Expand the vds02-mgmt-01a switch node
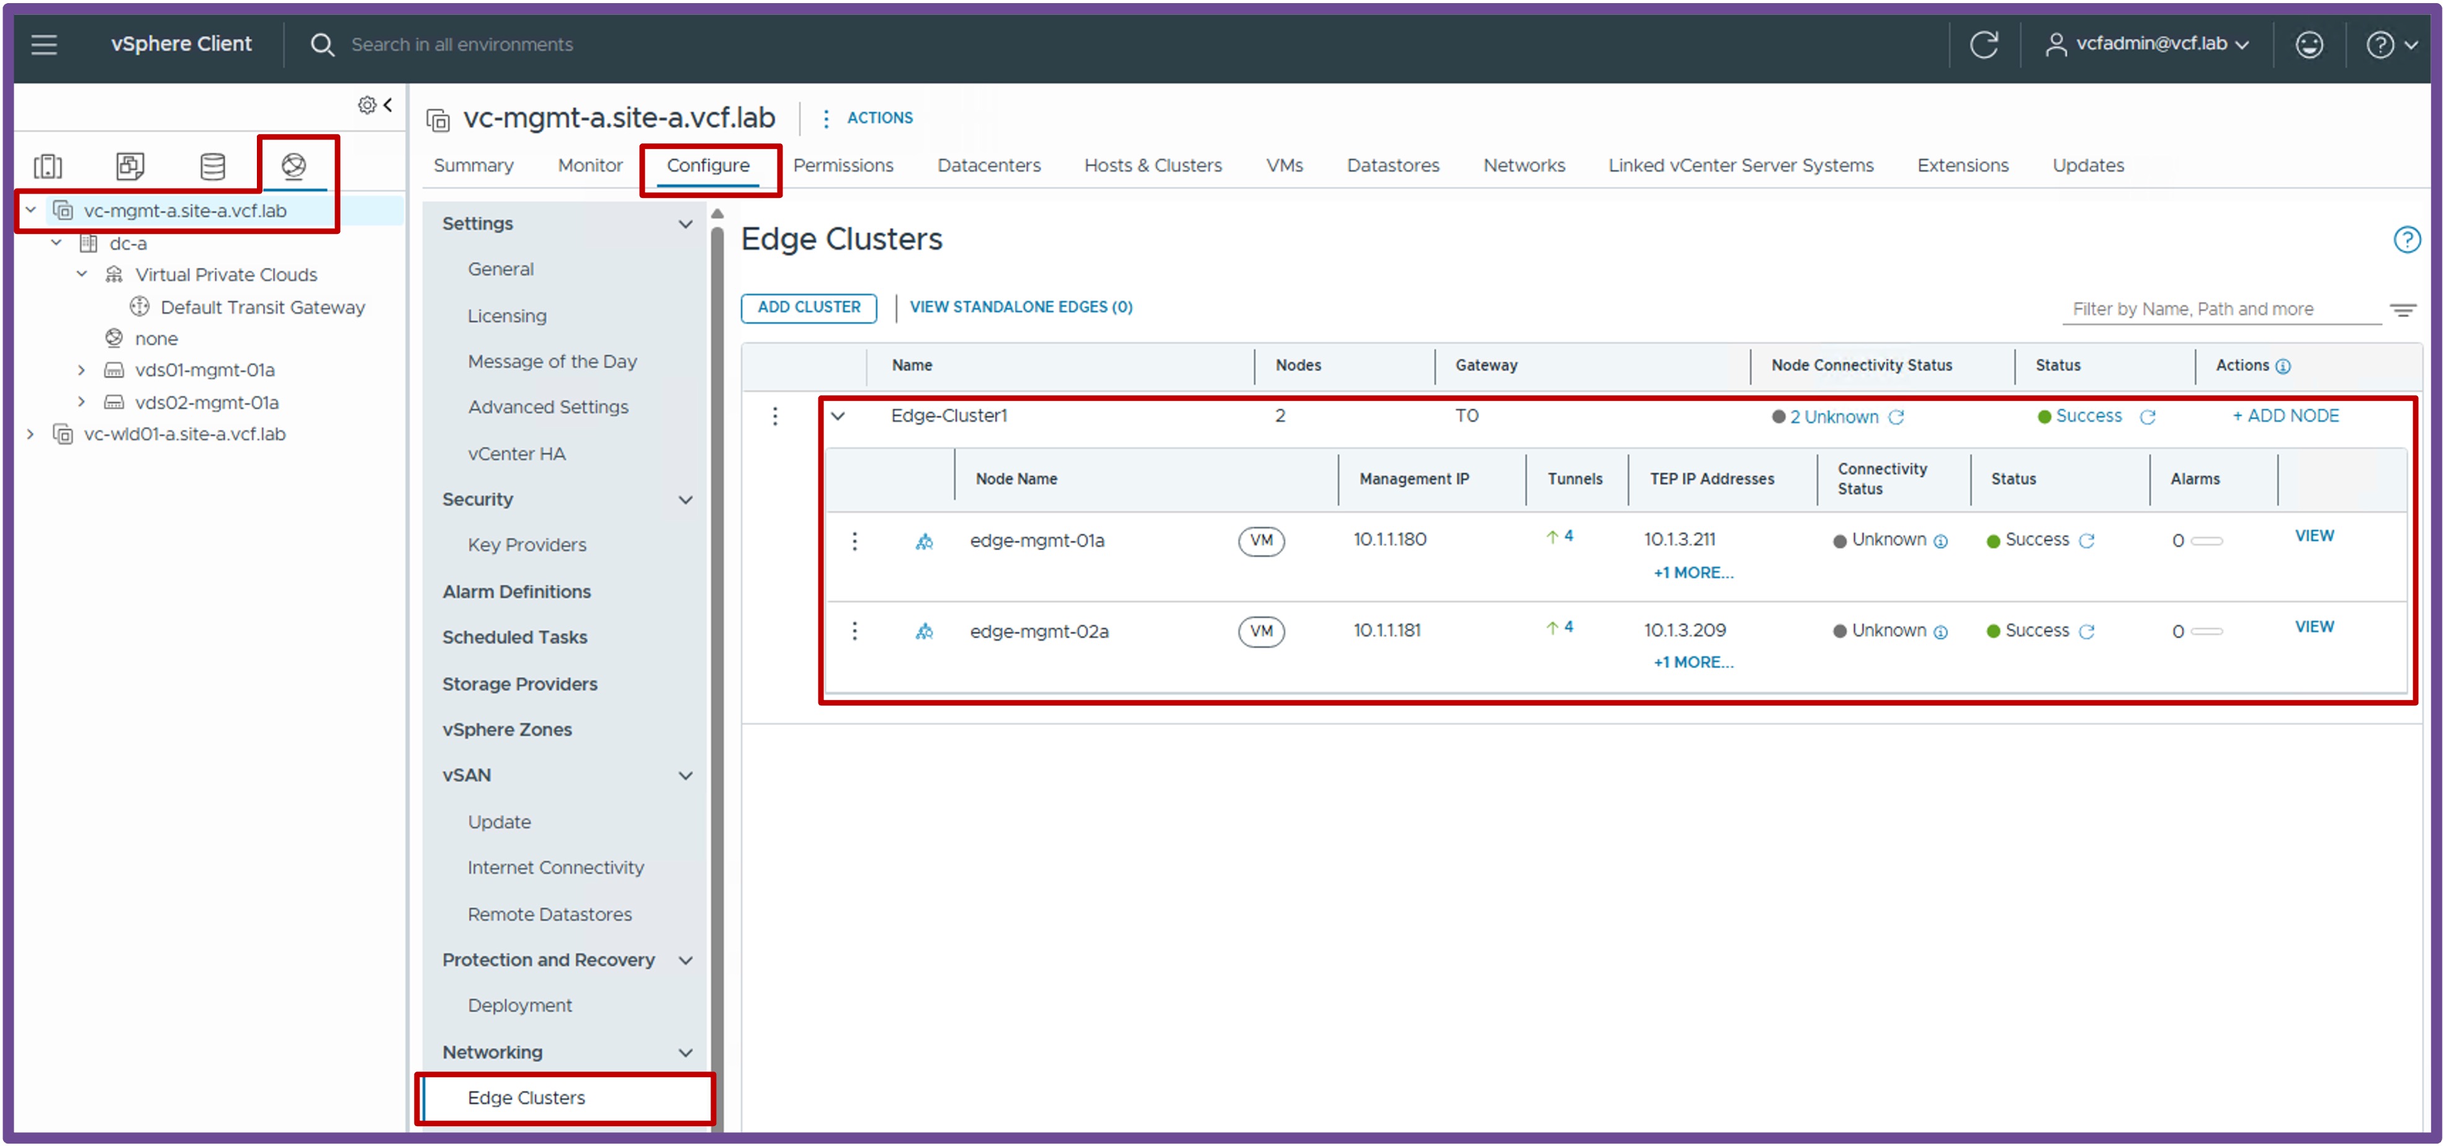This screenshot has height=1146, width=2443. [x=81, y=402]
